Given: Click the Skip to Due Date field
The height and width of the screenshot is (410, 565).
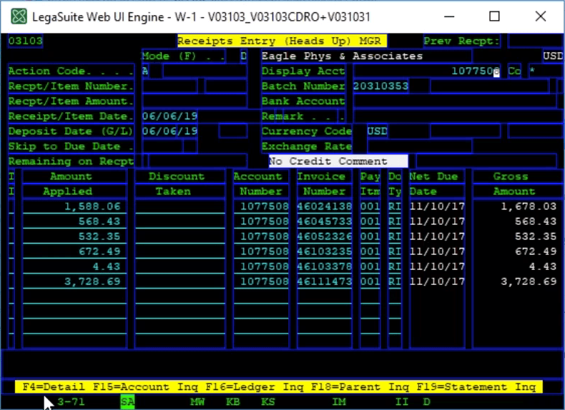Looking at the screenshot, I should [162, 146].
